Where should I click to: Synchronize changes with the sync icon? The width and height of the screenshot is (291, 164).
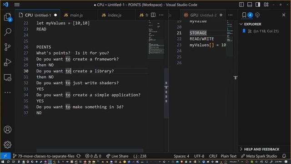click(x=79, y=156)
